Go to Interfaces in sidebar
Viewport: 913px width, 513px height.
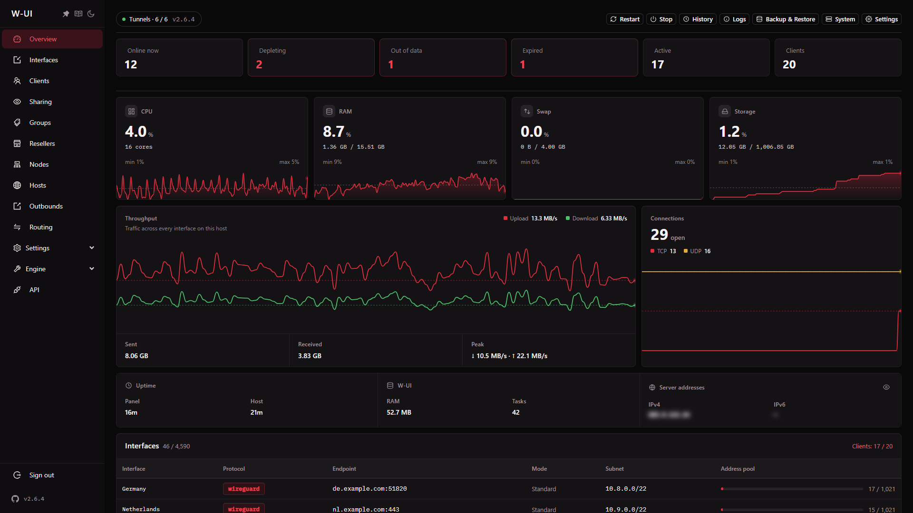[52, 60]
